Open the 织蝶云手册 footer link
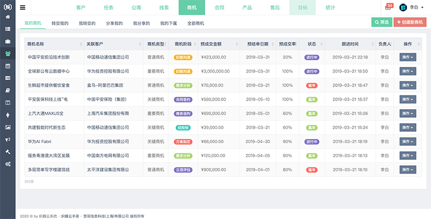The width and height of the screenshot is (431, 219). tap(70, 216)
